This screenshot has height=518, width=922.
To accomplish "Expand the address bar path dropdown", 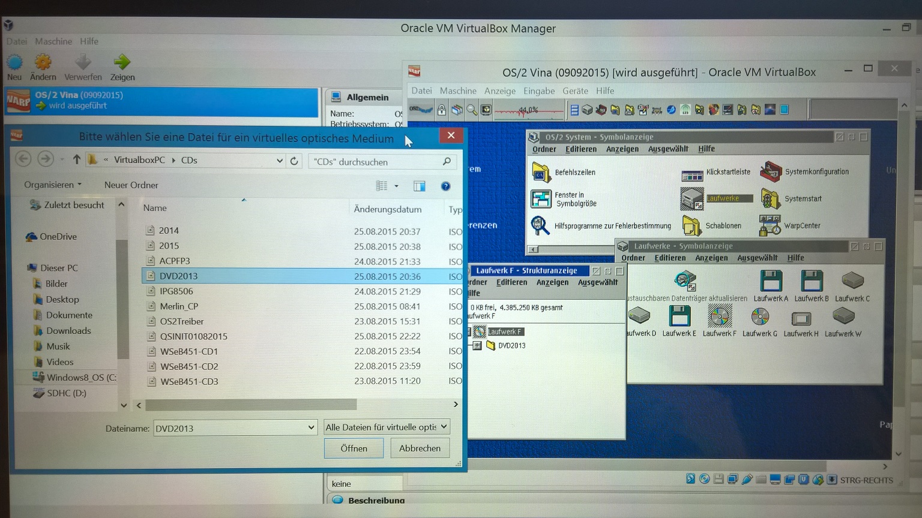I will point(280,160).
